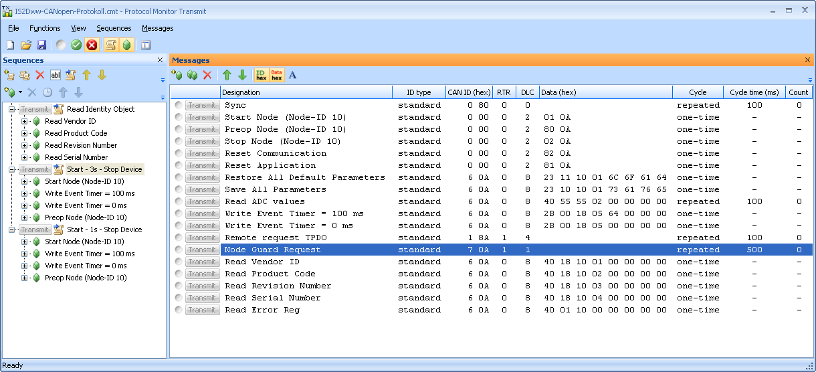Click the green checkmark toolbar icon
The height and width of the screenshot is (372, 816).
tap(76, 45)
